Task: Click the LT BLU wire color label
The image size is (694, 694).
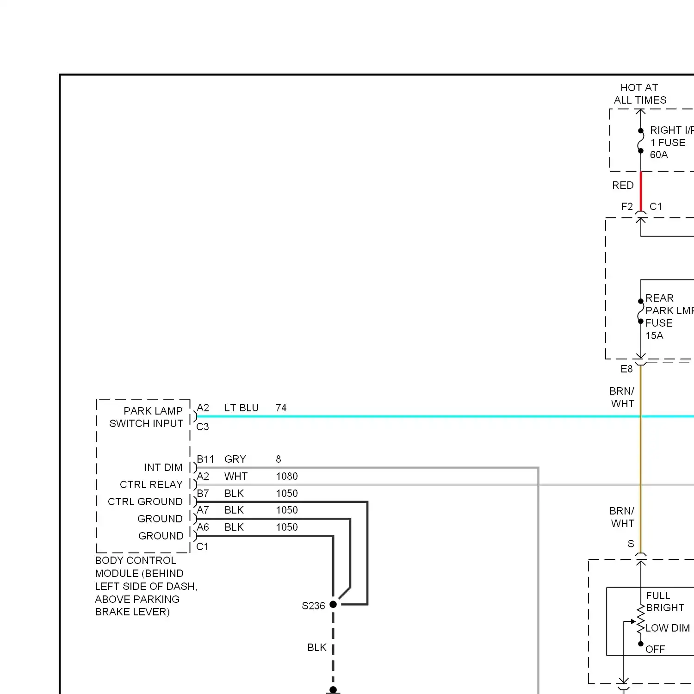Action: [242, 408]
